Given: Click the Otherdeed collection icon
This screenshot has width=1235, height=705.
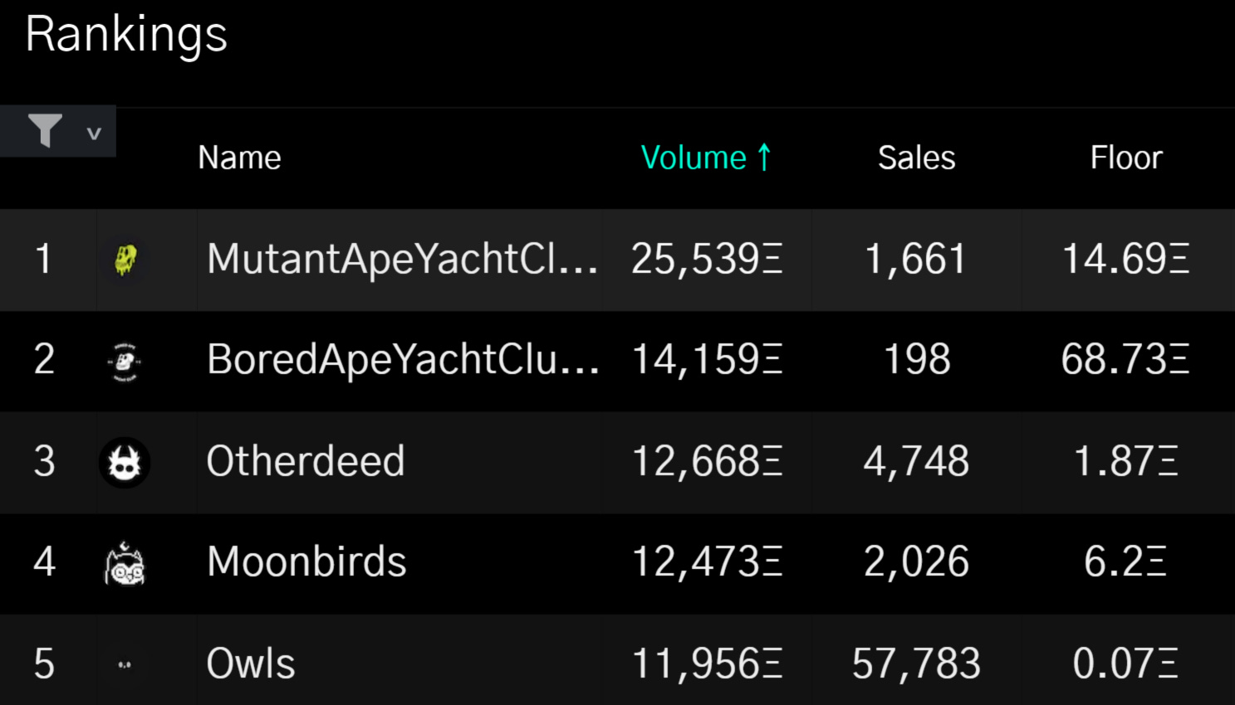Looking at the screenshot, I should 125,463.
